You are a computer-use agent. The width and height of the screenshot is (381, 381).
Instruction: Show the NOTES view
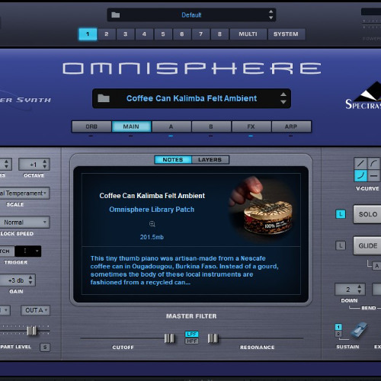[173, 159]
